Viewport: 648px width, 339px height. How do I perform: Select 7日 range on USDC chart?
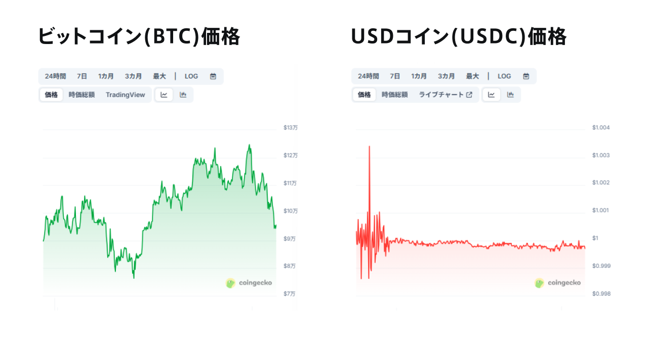395,76
